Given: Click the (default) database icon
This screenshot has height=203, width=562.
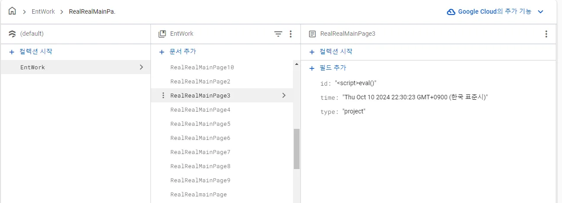Looking at the screenshot, I should pyautogui.click(x=12, y=34).
